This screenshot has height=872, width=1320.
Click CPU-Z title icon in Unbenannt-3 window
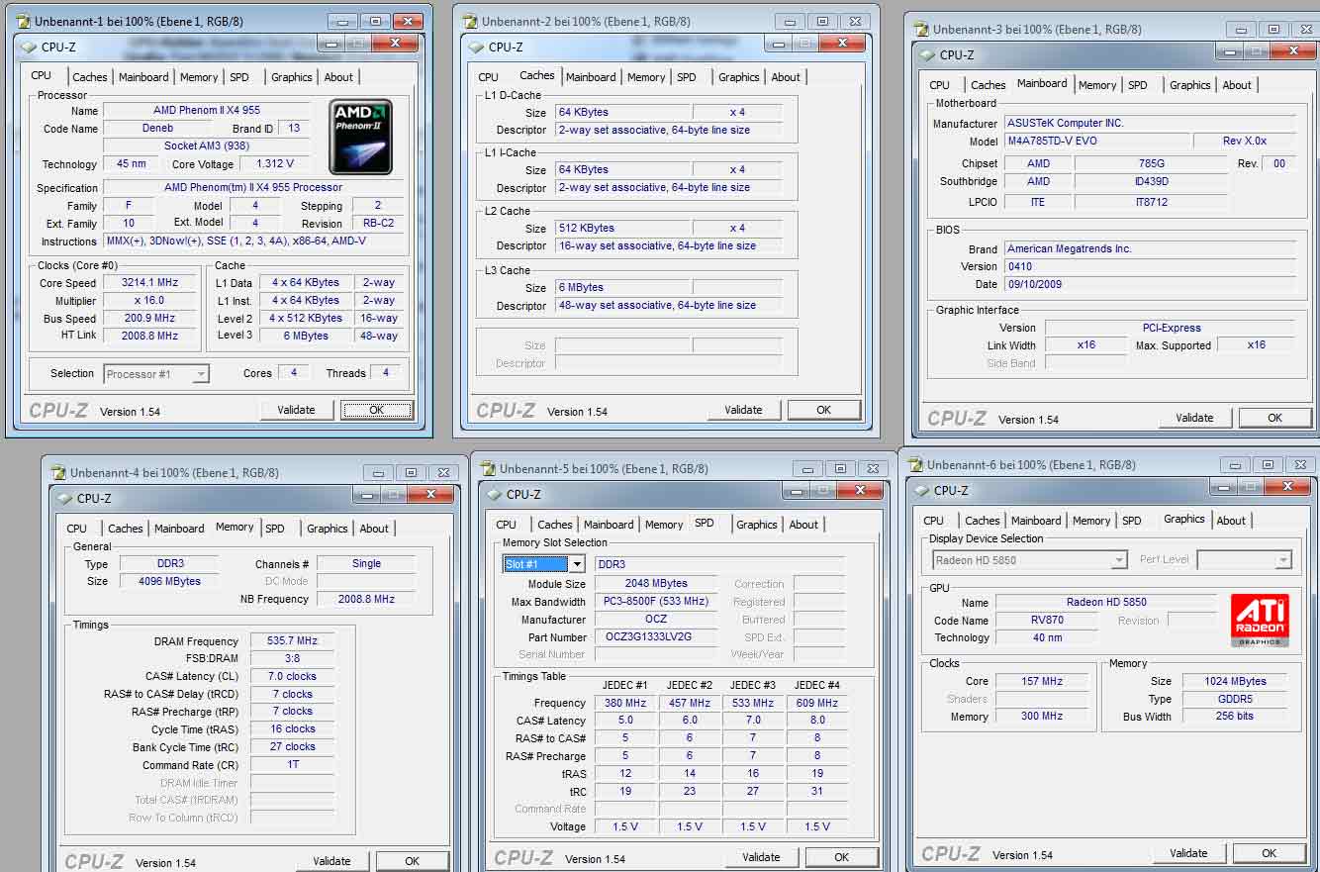click(928, 54)
